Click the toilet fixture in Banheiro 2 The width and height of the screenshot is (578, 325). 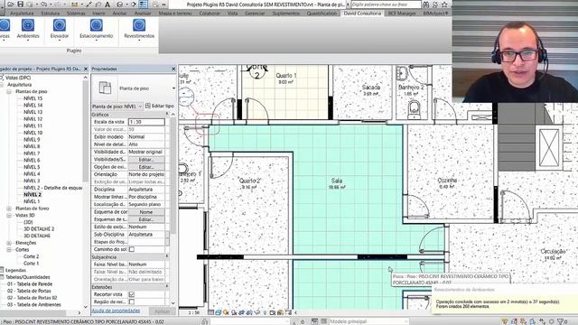pyautogui.click(x=414, y=108)
